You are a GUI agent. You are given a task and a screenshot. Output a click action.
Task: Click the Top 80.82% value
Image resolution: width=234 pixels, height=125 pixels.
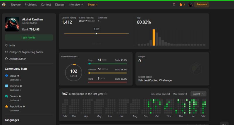[144, 22]
